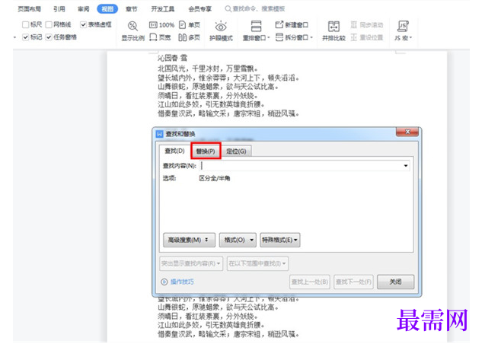The width and height of the screenshot is (482, 344).
Task: Toggle the task pane (任务窗格) checkbox
Action: click(49, 37)
